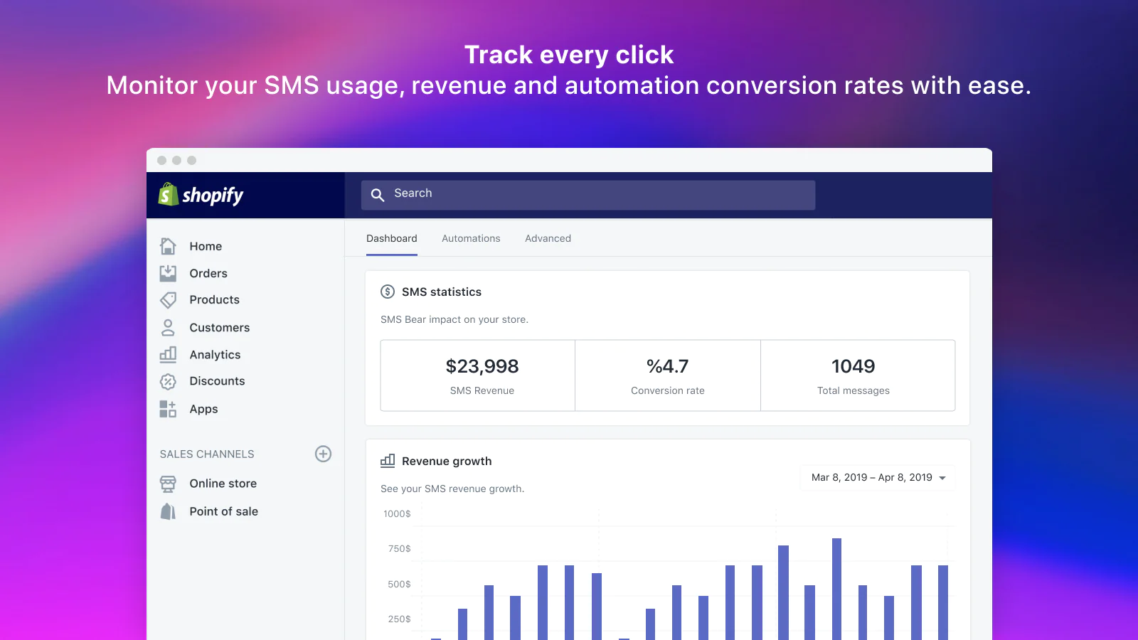The height and width of the screenshot is (640, 1138).
Task: Click the 750$ axis label
Action: click(399, 548)
